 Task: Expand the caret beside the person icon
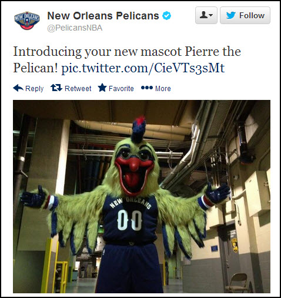click(x=211, y=15)
